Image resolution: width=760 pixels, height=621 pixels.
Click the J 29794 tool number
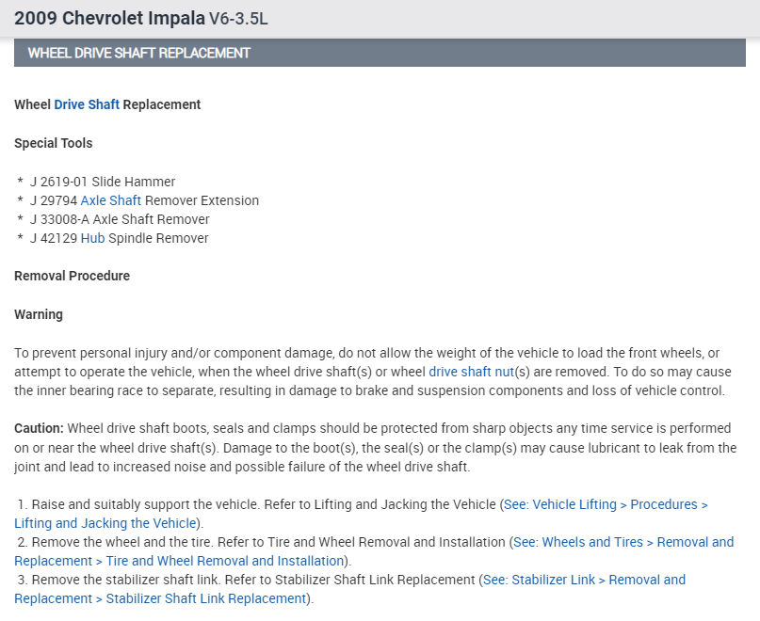tap(53, 200)
